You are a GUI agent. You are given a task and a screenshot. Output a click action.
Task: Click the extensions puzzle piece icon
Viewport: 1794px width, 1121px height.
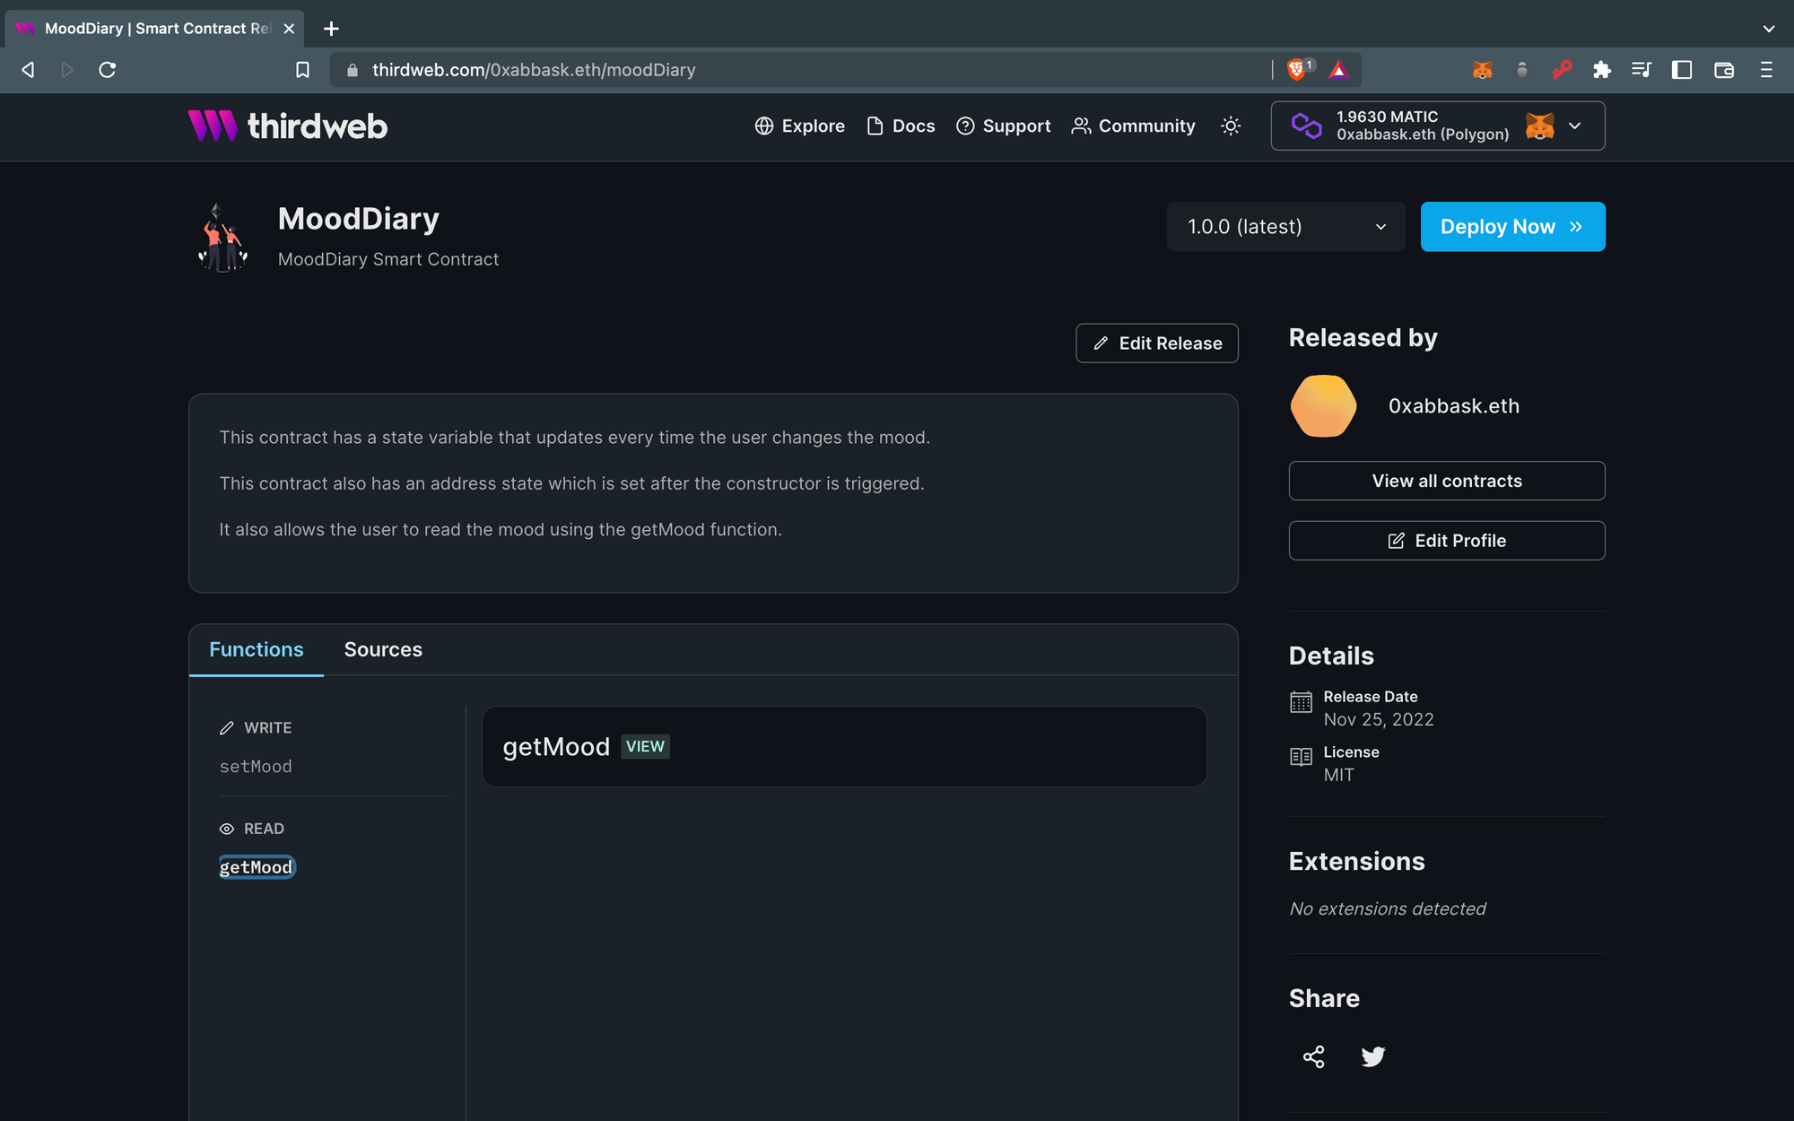pos(1602,69)
